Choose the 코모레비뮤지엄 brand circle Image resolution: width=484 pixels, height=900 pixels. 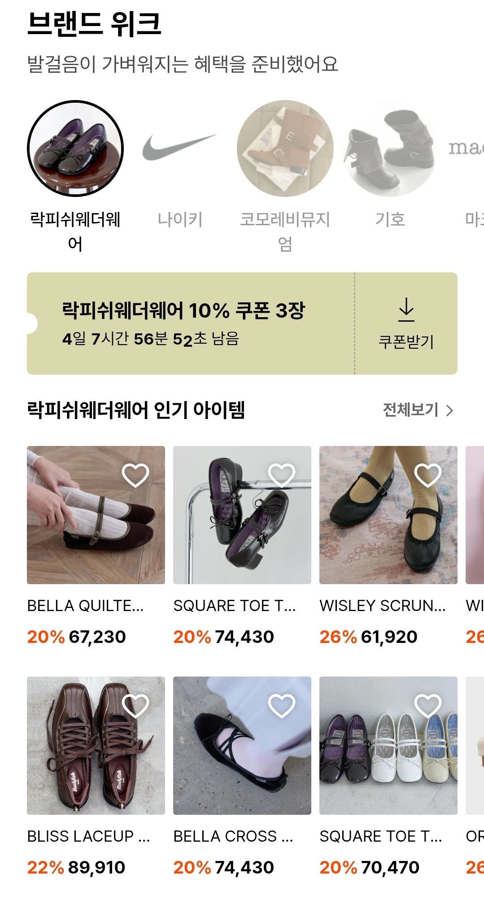click(x=285, y=149)
